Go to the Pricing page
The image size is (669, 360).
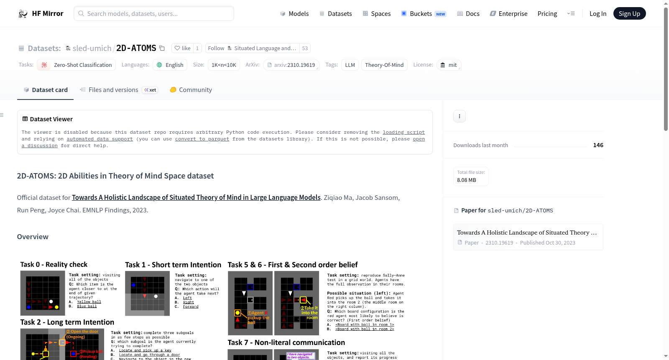click(x=547, y=14)
